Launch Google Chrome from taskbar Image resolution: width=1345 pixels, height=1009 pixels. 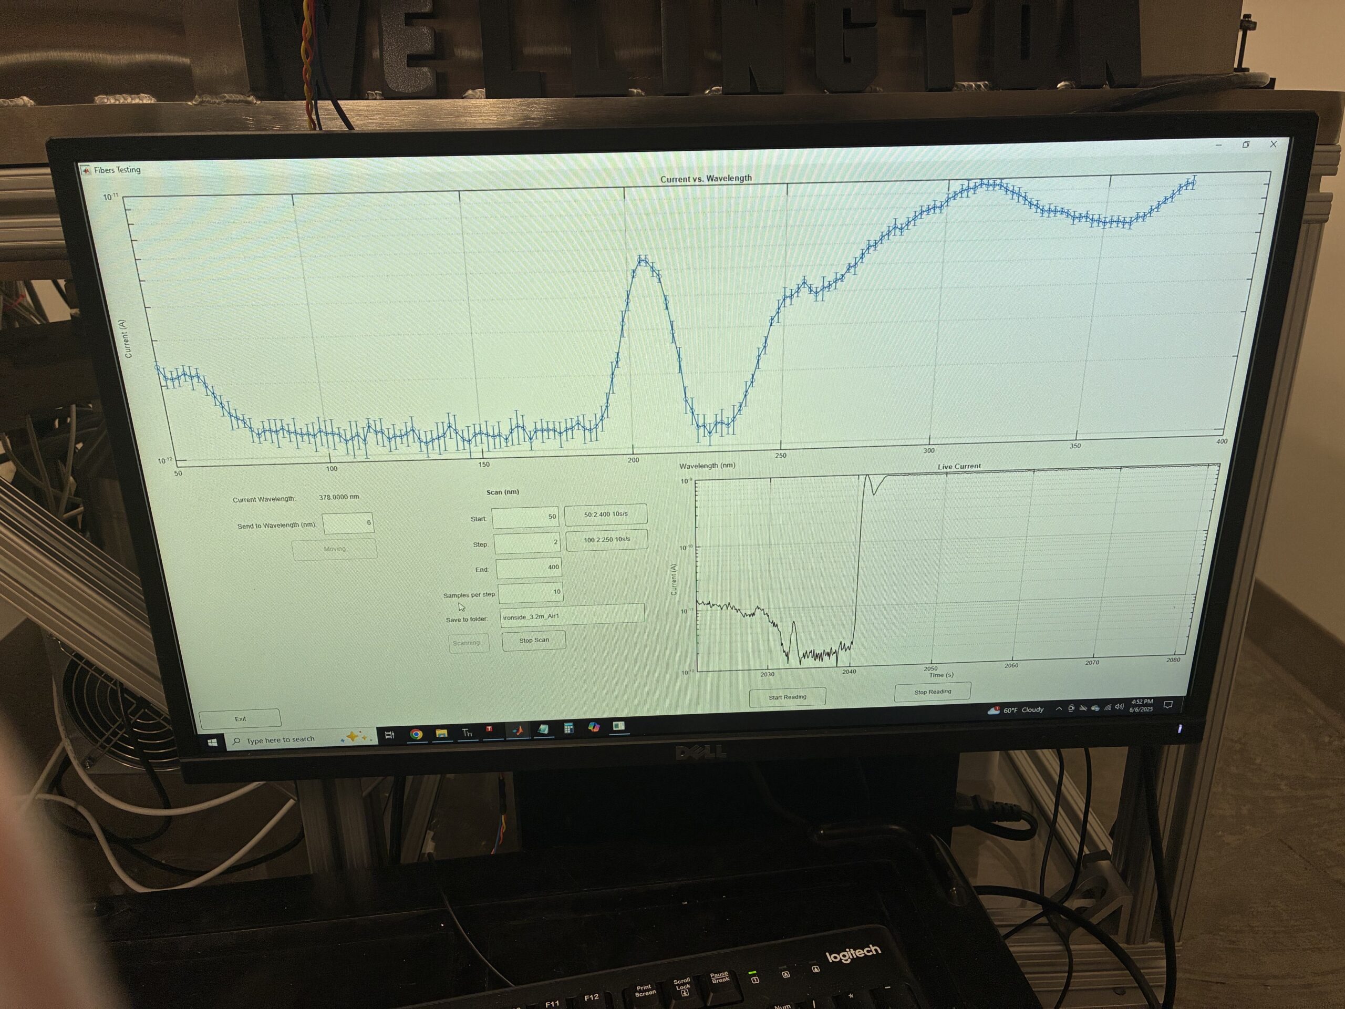(416, 734)
